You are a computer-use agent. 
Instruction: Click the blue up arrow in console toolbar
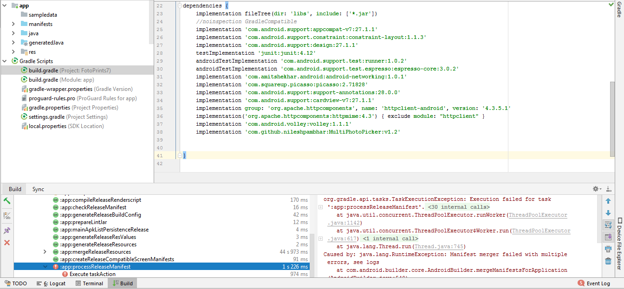[608, 201]
